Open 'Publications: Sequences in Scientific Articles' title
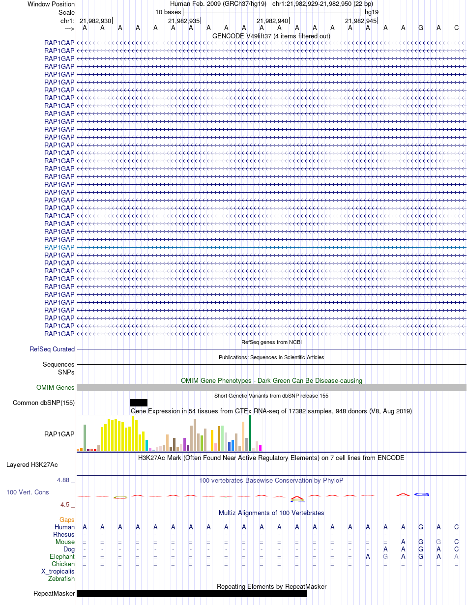 tap(271, 357)
